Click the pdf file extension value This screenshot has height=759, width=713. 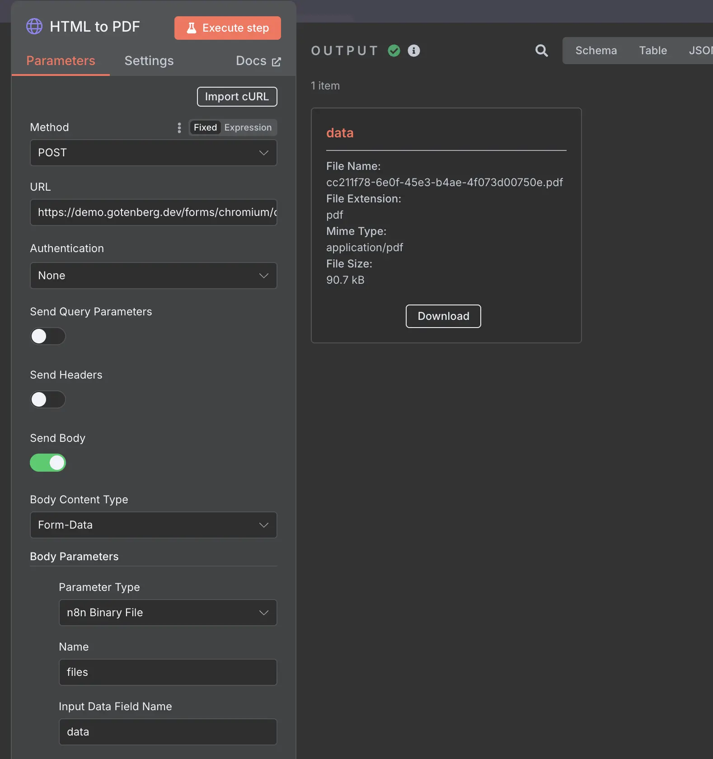(x=335, y=215)
